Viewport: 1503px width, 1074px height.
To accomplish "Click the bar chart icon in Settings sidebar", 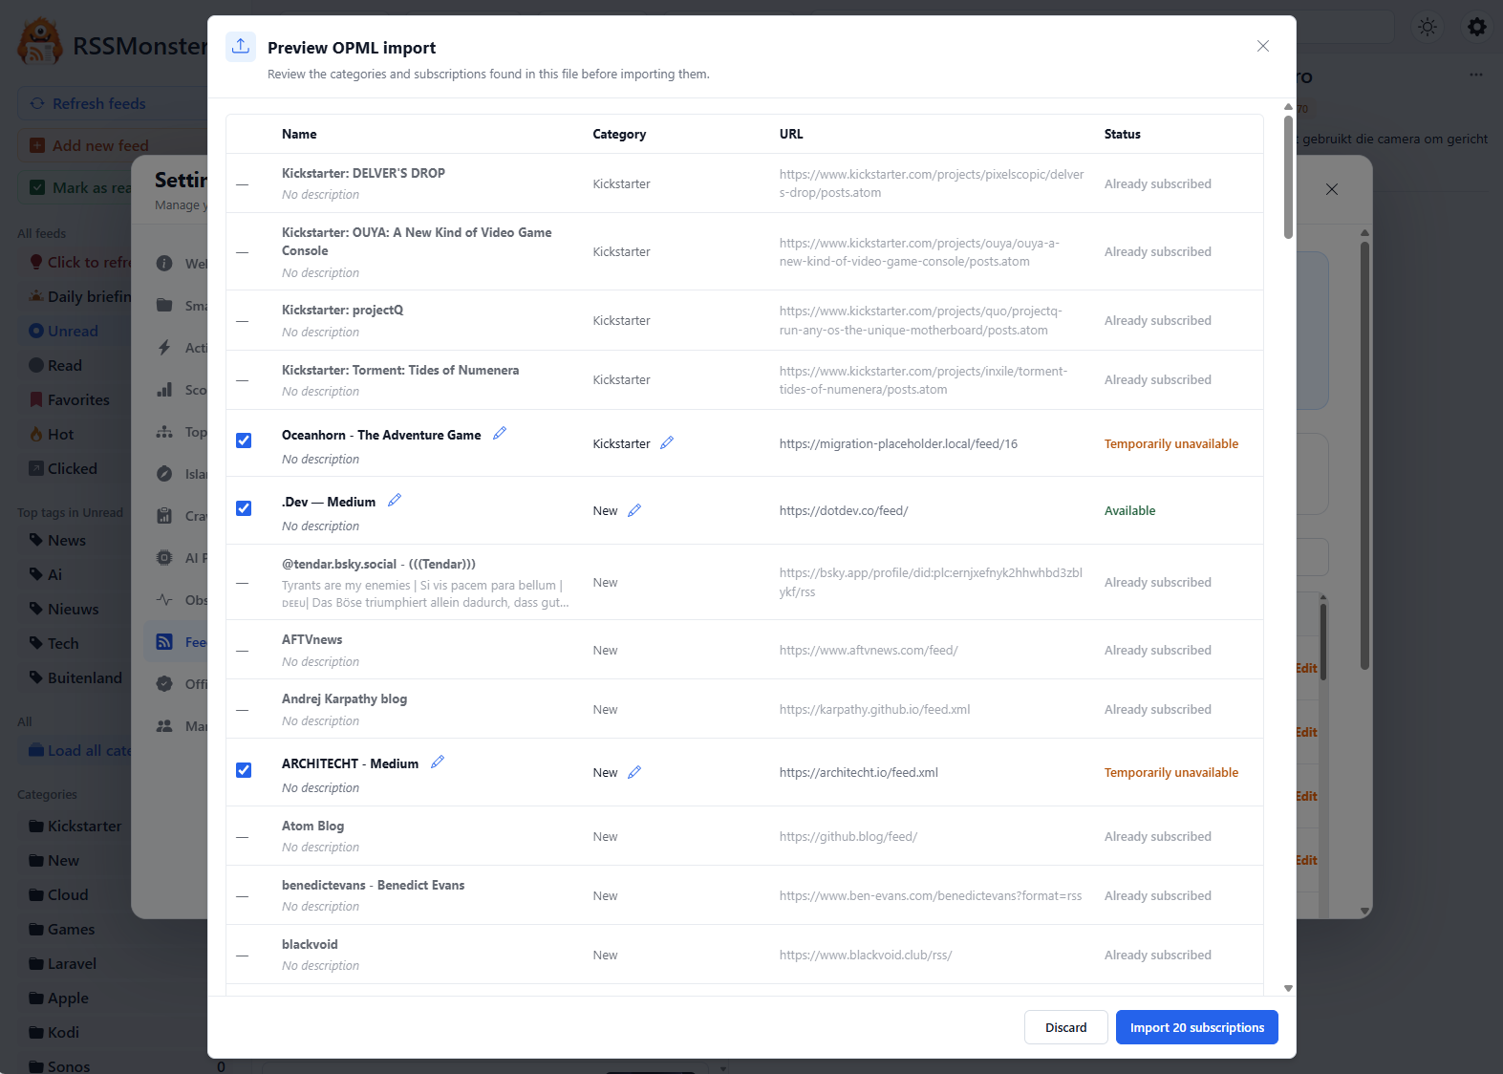I will [x=164, y=389].
